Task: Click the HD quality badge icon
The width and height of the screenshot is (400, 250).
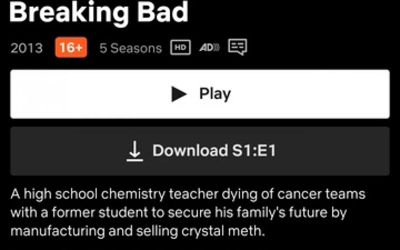Action: tap(180, 48)
